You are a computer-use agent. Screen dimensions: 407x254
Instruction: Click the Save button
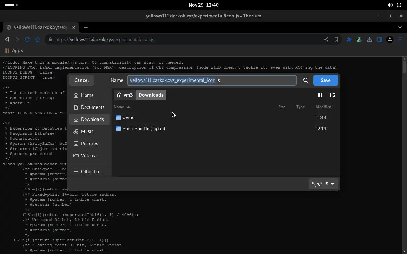(x=326, y=80)
